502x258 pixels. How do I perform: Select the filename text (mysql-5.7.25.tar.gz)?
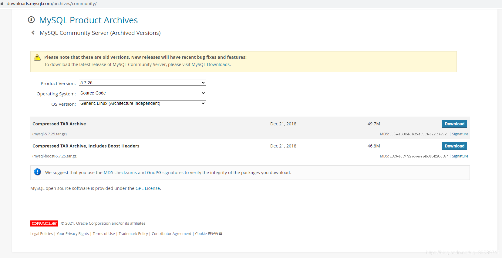point(49,134)
